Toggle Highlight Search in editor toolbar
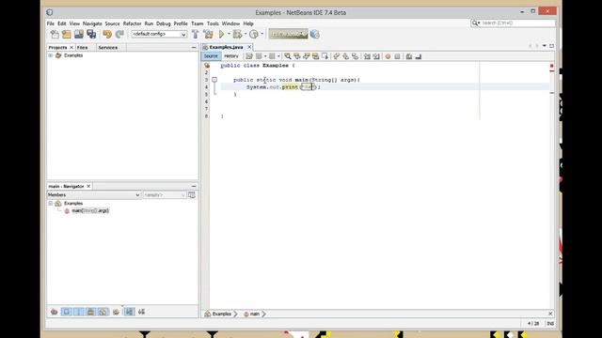The image size is (602, 338). point(315,56)
